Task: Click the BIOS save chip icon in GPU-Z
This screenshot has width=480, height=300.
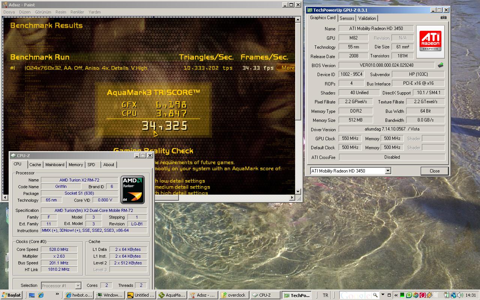Action: click(441, 65)
